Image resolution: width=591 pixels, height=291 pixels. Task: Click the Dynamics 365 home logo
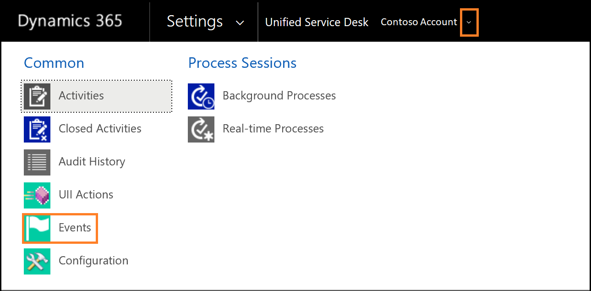70,20
